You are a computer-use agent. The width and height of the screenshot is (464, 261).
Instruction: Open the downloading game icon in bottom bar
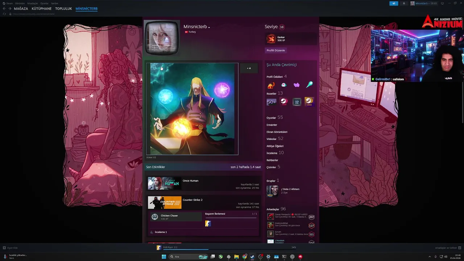tap(159, 248)
